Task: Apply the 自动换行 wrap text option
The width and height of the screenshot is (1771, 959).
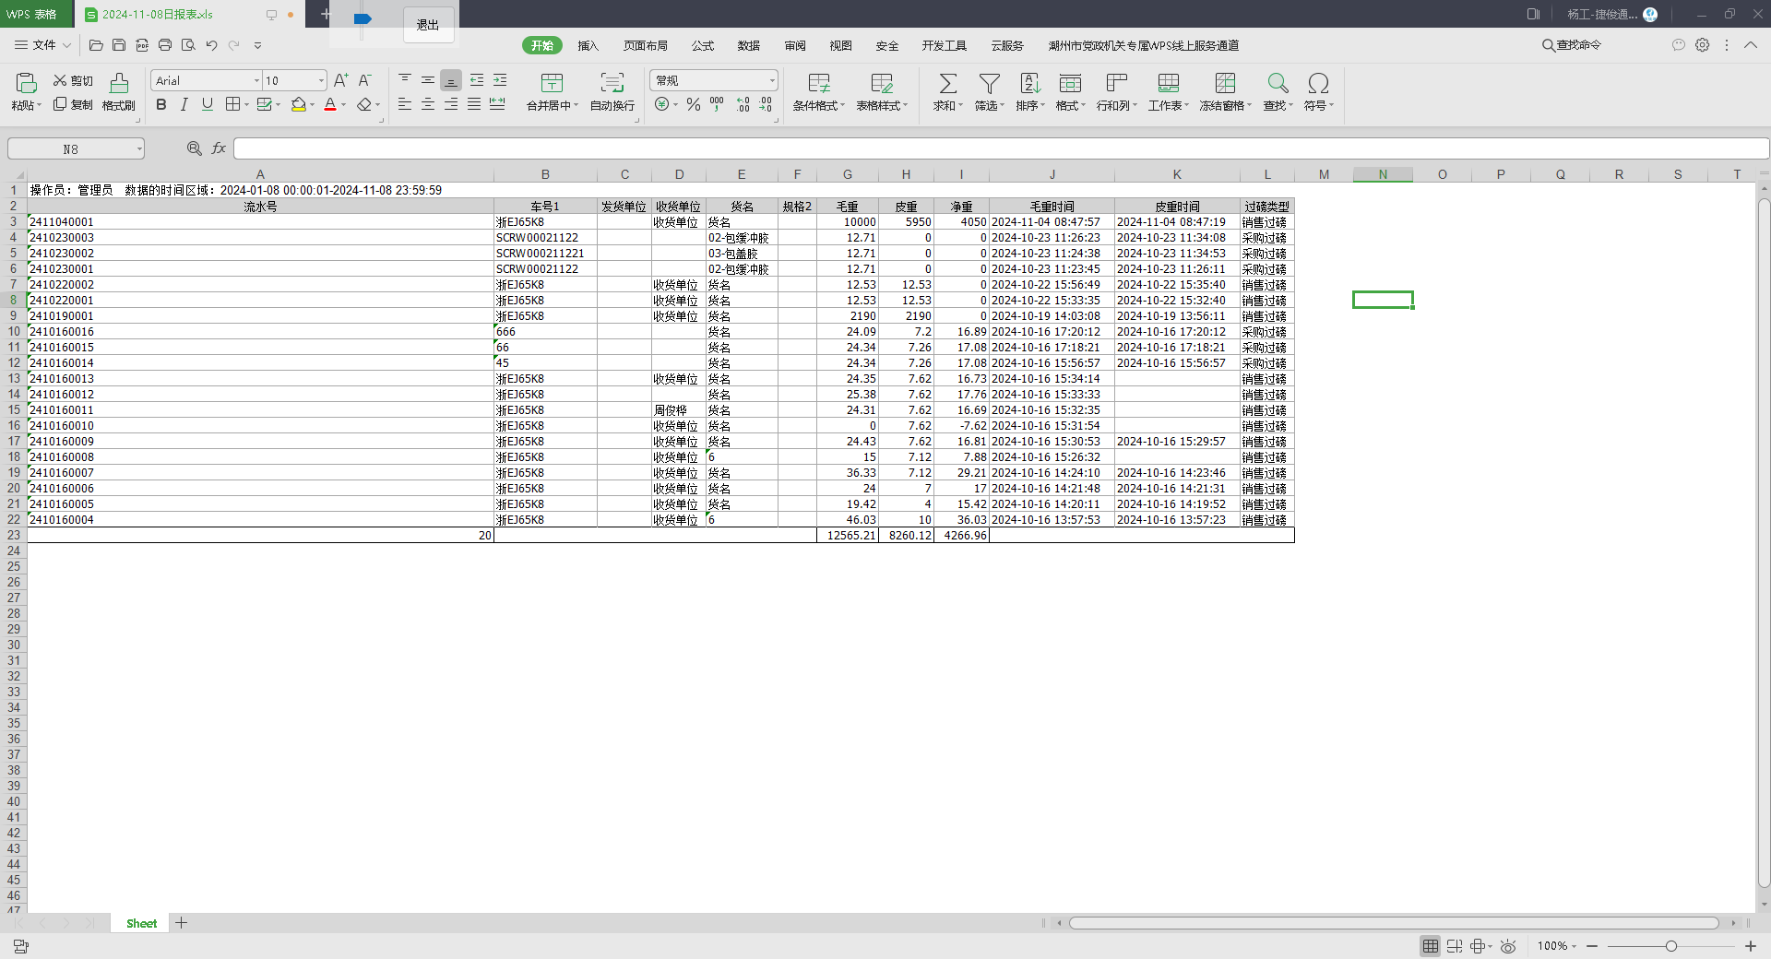Action: [x=612, y=91]
